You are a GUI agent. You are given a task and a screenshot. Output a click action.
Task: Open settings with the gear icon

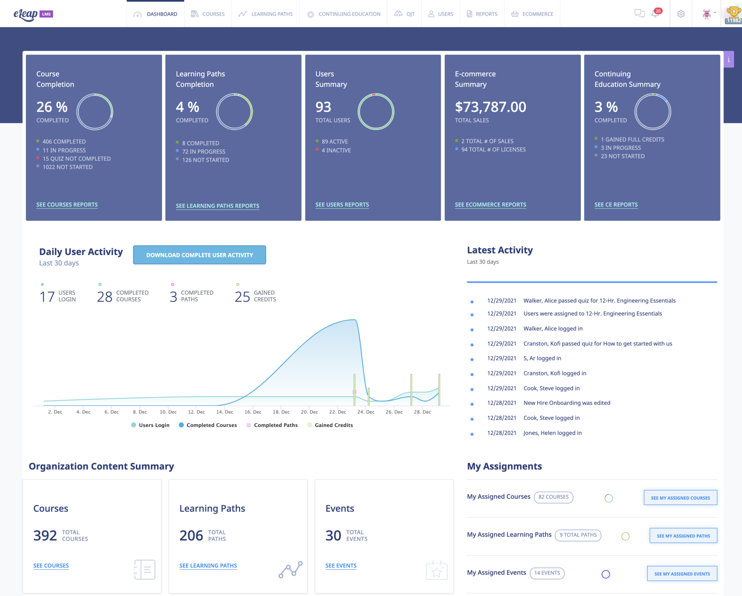coord(681,14)
